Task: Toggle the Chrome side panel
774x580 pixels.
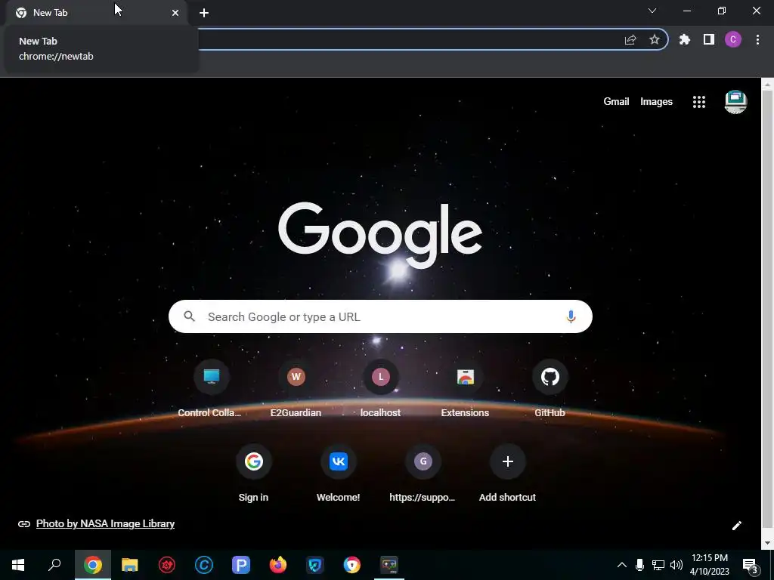Action: click(709, 39)
